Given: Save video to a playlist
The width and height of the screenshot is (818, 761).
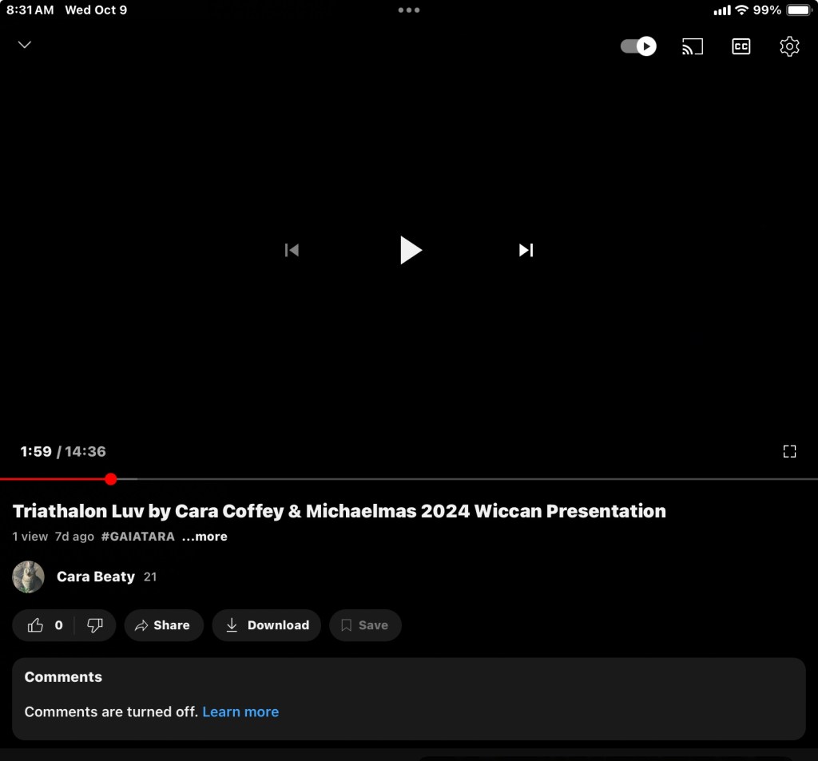Looking at the screenshot, I should [365, 625].
